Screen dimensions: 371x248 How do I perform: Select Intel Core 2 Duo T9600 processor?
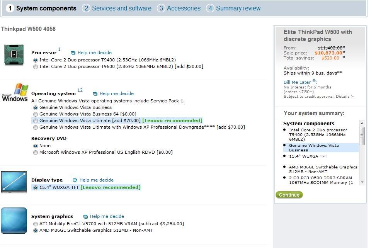[x=36, y=67]
